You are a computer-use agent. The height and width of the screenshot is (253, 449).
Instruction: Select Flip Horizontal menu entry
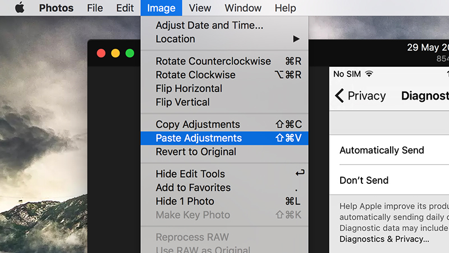[x=224, y=88]
